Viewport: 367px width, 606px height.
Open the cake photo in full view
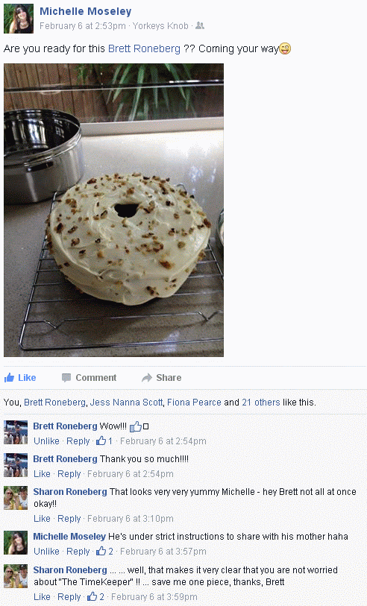(x=113, y=210)
